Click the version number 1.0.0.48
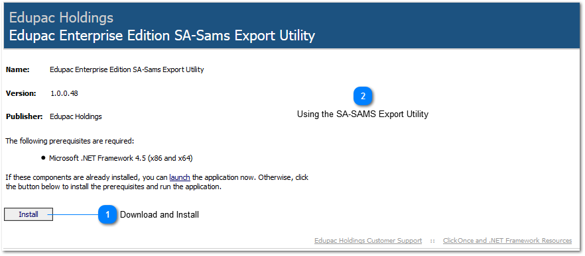The image size is (585, 256). (x=64, y=93)
